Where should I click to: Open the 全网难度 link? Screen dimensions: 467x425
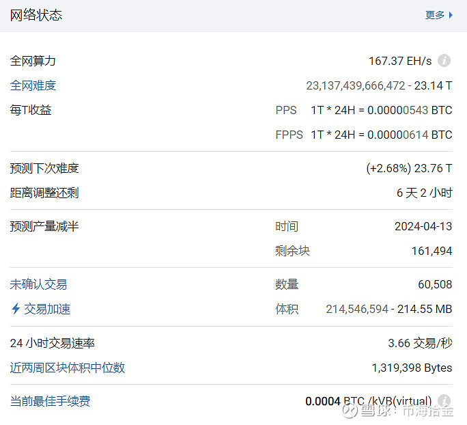point(33,85)
